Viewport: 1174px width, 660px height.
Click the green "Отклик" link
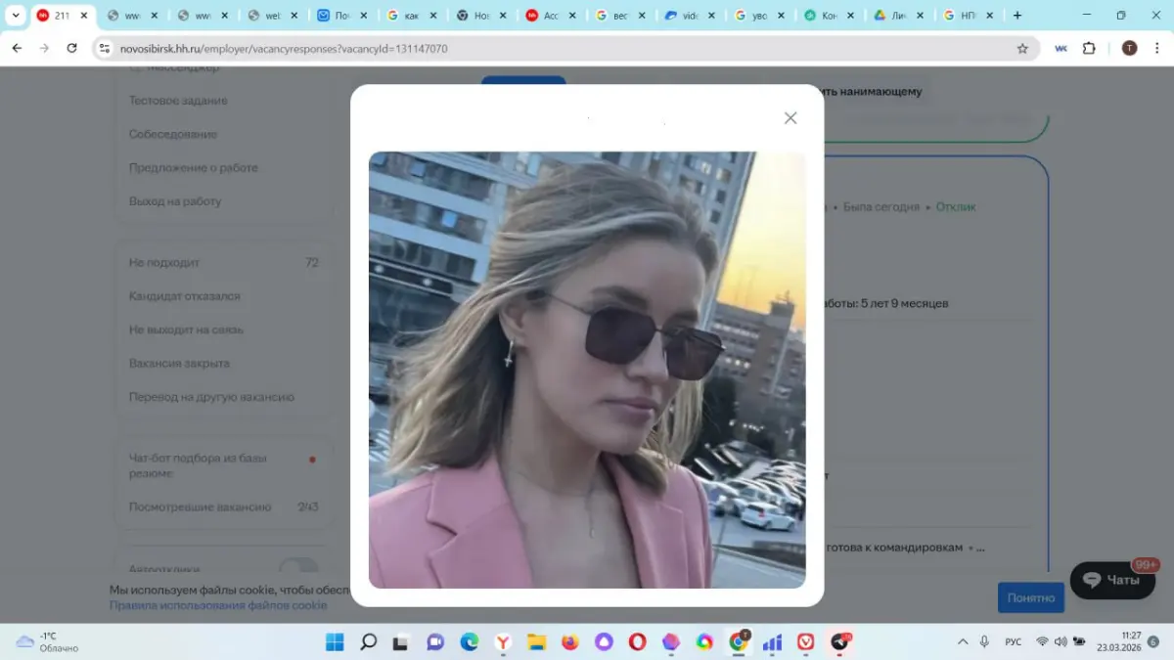[956, 207]
